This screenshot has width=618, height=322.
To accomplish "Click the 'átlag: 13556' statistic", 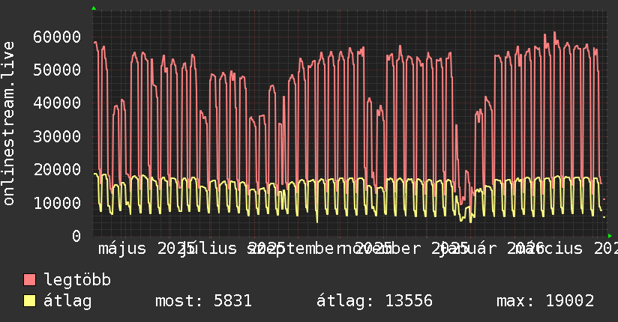I will [374, 301].
